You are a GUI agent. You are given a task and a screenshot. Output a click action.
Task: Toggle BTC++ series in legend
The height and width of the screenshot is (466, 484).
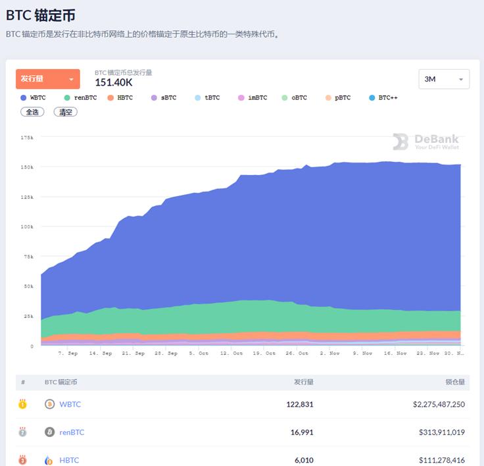(383, 97)
